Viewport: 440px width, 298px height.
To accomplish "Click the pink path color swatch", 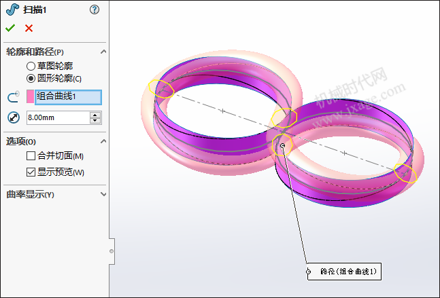I will coord(30,96).
